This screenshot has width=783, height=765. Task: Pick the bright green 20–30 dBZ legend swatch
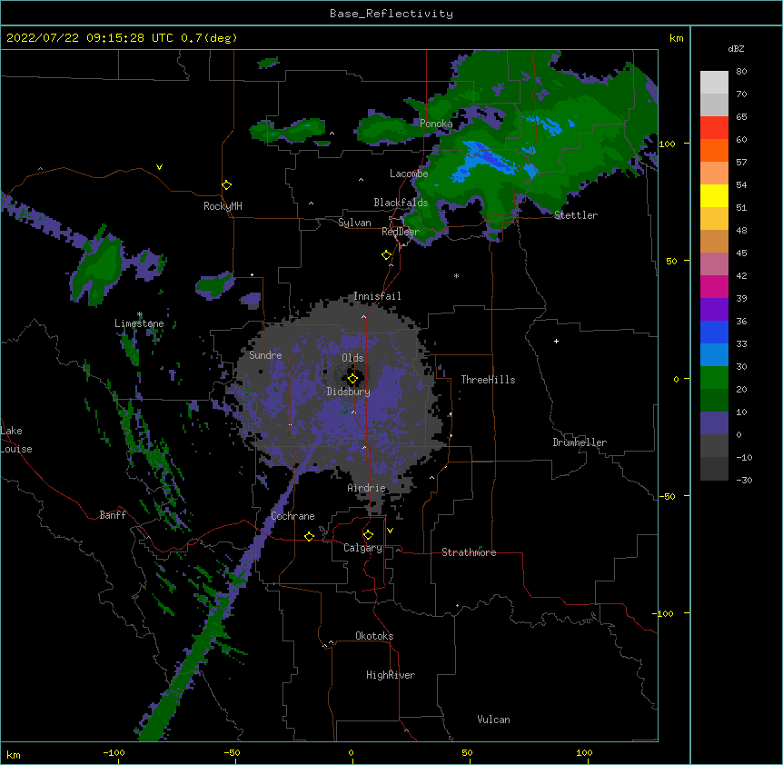point(714,378)
